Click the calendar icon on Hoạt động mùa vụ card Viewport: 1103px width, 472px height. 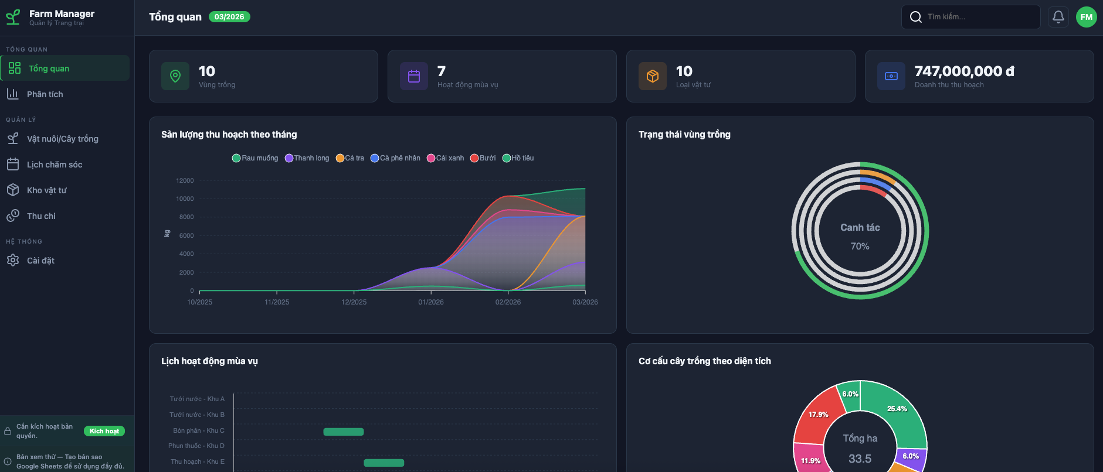(x=414, y=76)
